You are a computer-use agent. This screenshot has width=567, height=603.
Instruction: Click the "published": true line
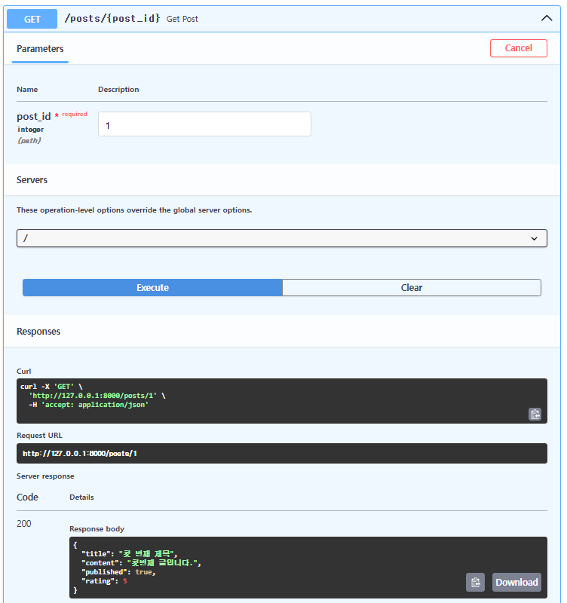pyautogui.click(x=118, y=572)
